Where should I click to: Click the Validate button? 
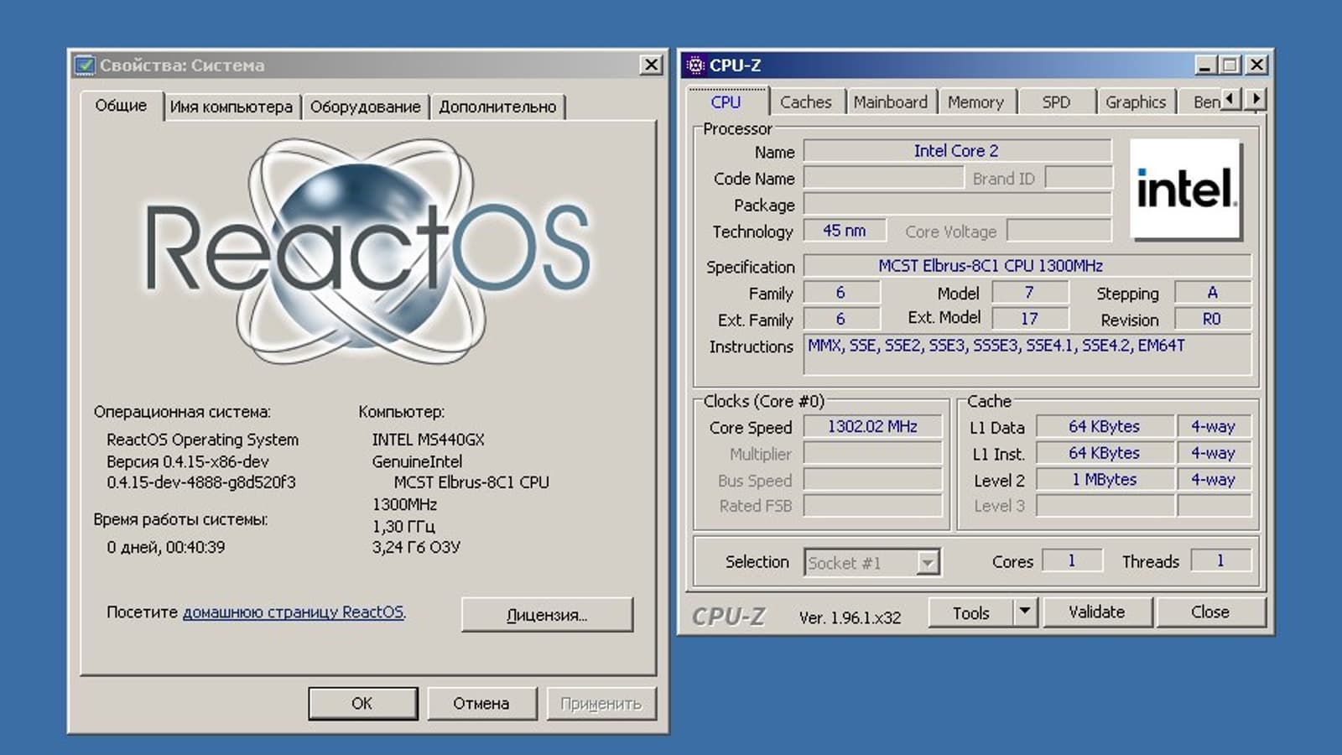coord(1096,612)
